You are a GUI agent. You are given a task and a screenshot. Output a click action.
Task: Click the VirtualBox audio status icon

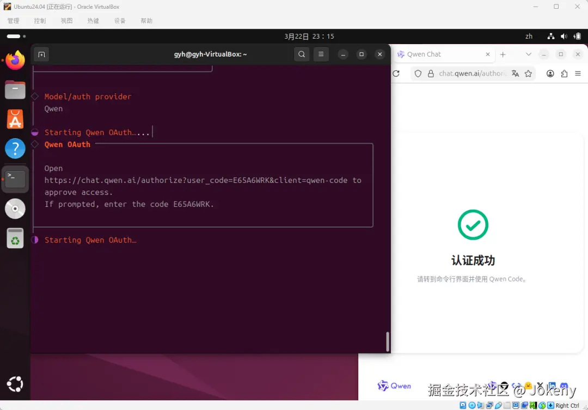coord(480,406)
